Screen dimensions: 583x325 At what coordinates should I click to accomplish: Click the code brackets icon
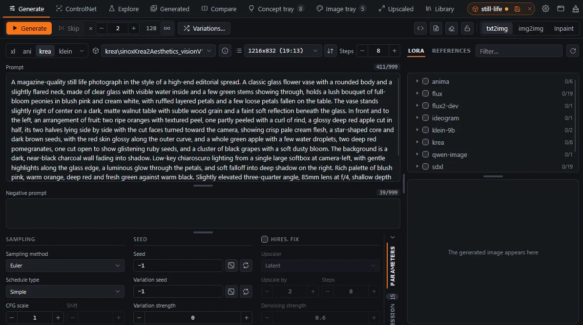[x=420, y=28]
